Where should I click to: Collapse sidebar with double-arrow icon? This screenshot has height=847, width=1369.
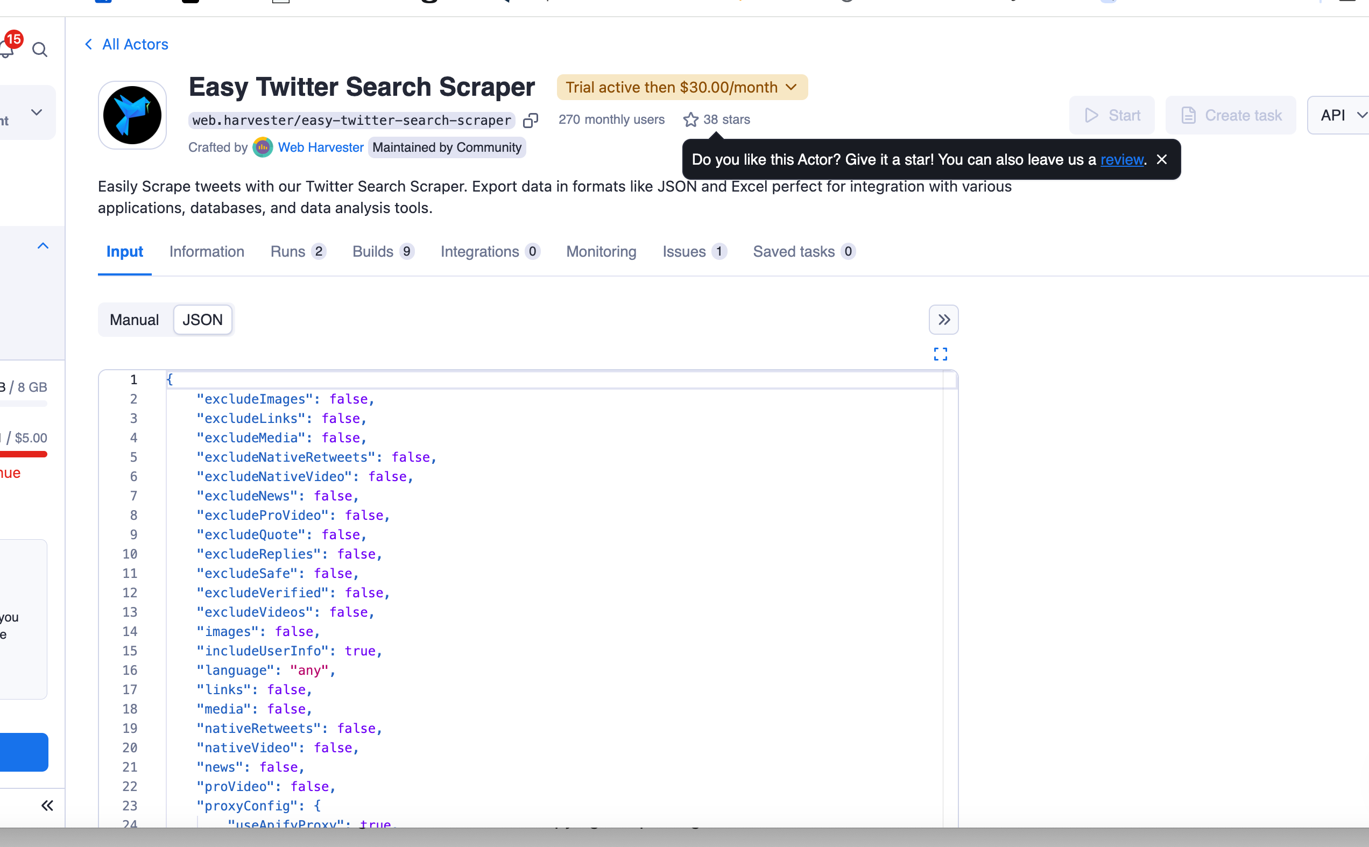coord(47,806)
